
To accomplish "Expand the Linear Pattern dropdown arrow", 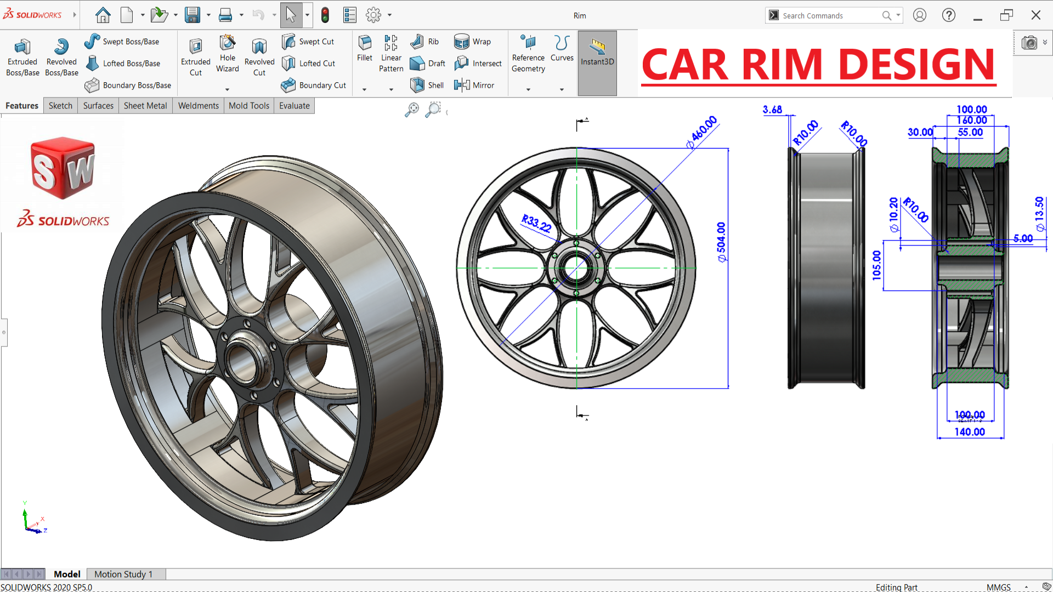I will pos(391,89).
